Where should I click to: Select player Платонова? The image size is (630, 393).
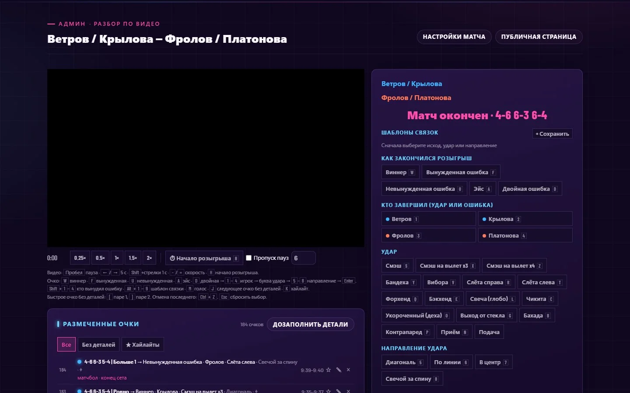(x=525, y=235)
